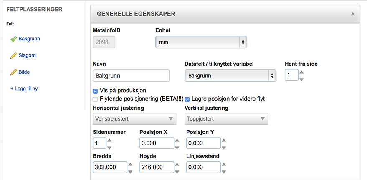
Task: Increase Hent fra side value
Action: 302,72
